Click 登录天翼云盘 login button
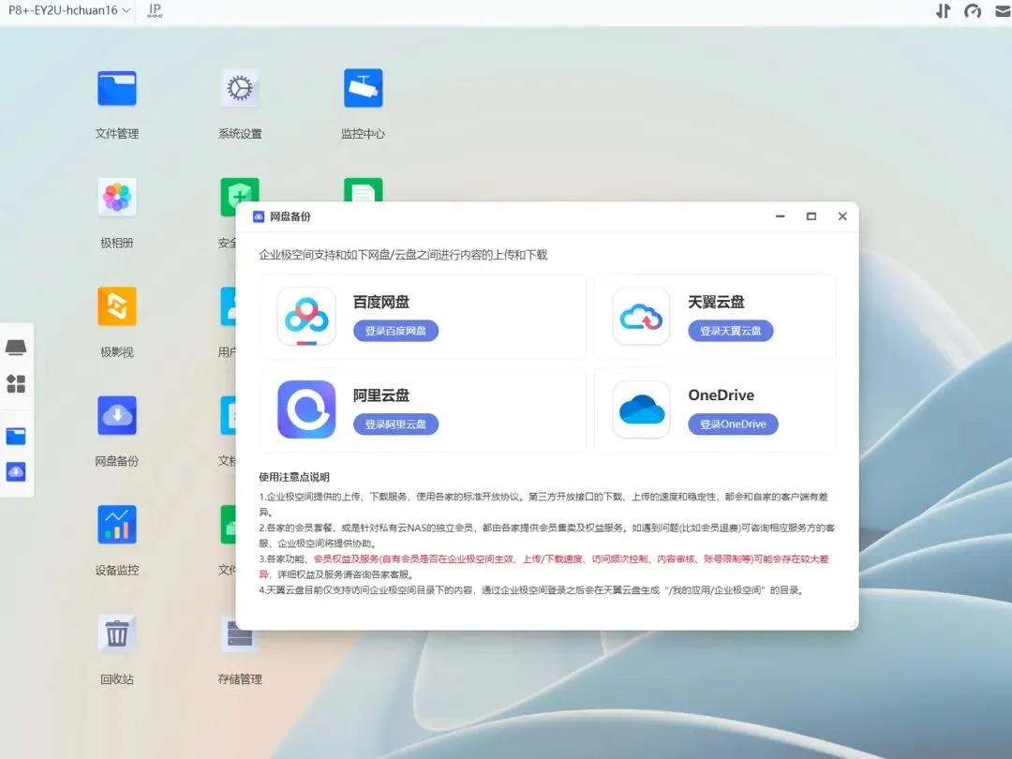This screenshot has width=1012, height=759. coord(731,331)
